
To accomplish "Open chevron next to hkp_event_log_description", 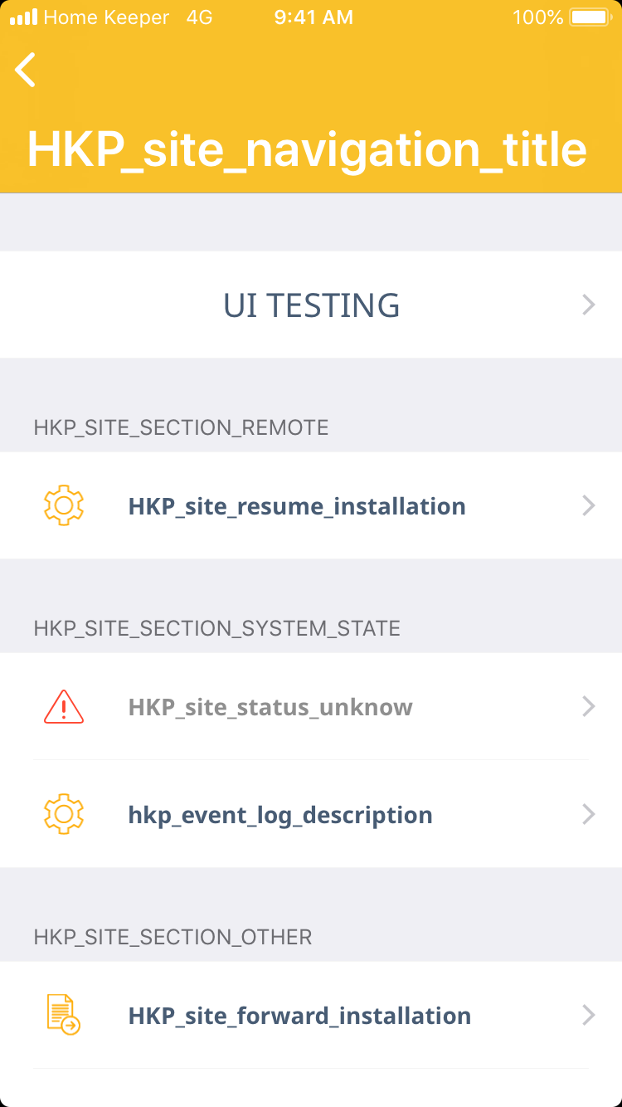I will pos(589,815).
